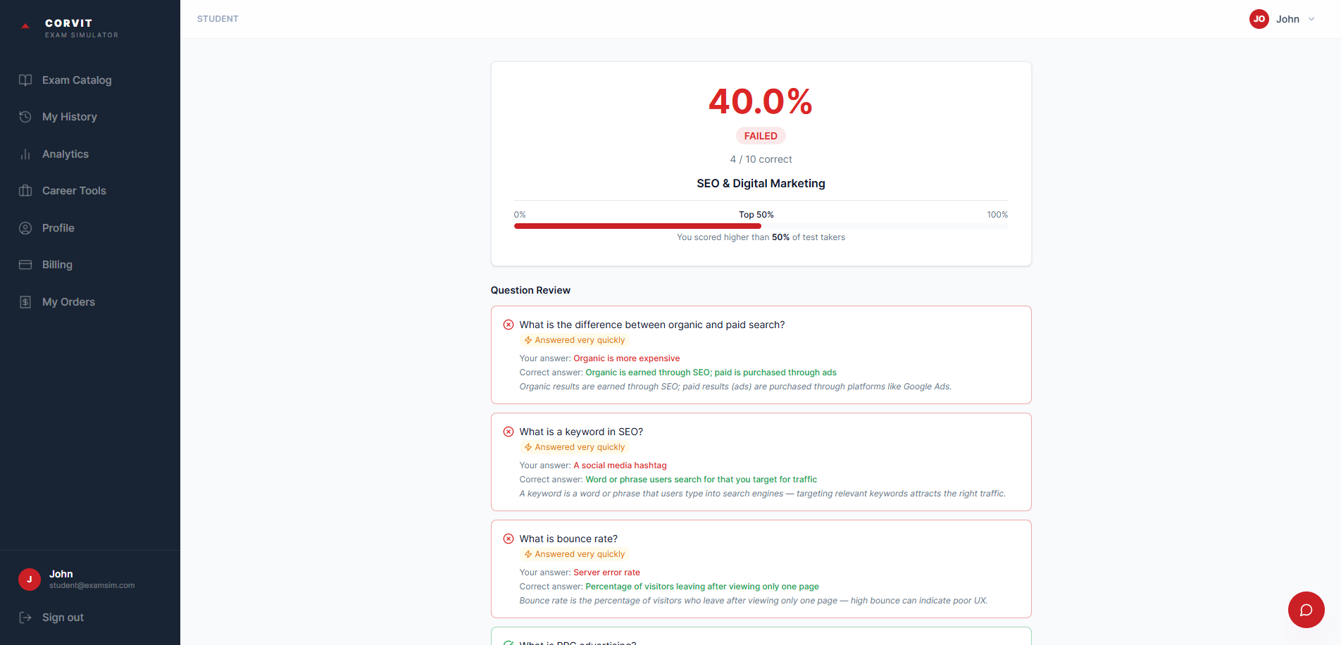Click the 0% scale label

pyautogui.click(x=520, y=215)
